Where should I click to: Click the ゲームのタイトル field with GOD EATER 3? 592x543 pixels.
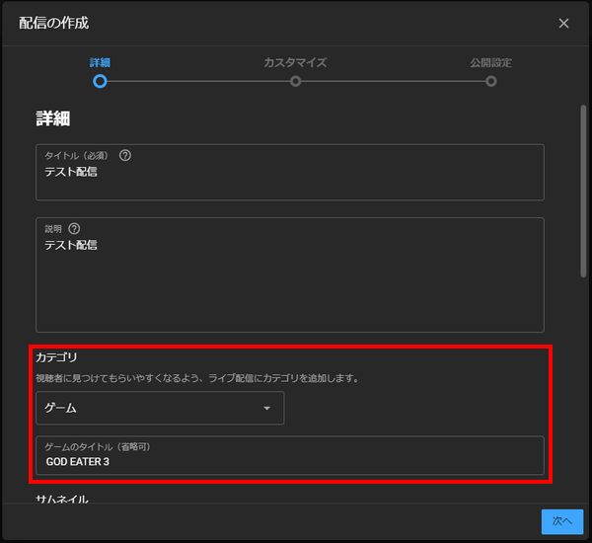click(x=289, y=455)
